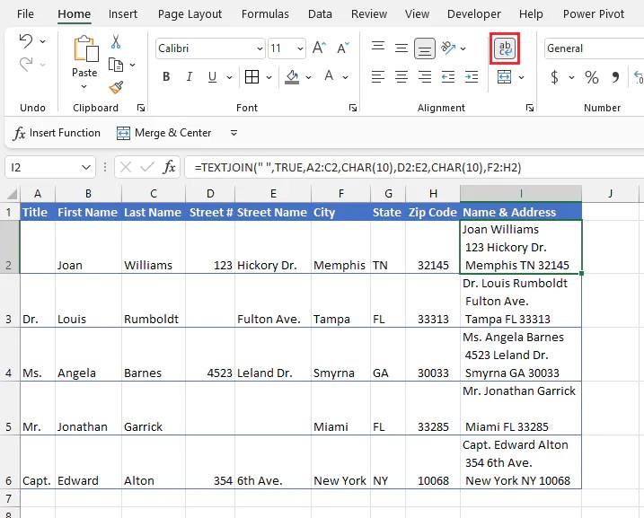Align text right
The height and width of the screenshot is (518, 644).
tap(425, 76)
